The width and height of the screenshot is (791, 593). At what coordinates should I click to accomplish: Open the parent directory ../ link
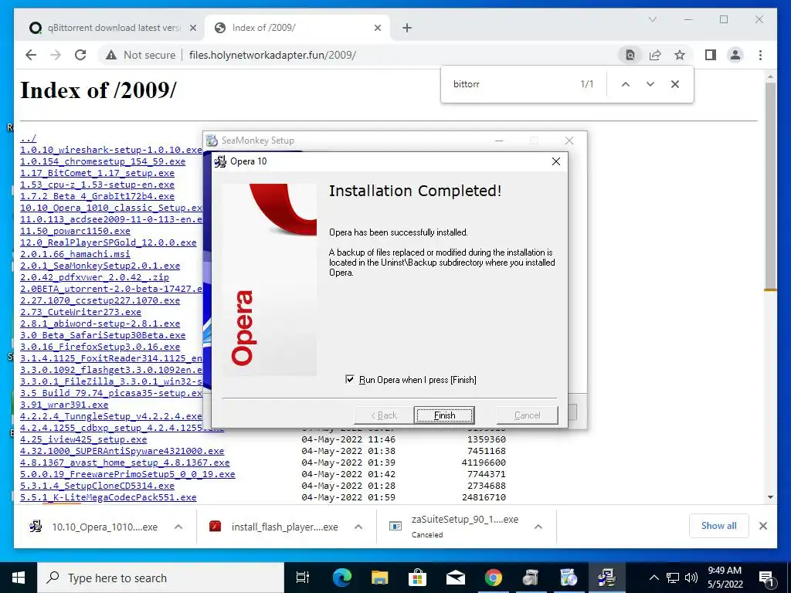[x=29, y=138]
